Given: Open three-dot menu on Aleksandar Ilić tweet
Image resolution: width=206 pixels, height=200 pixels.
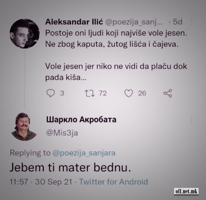Looking at the screenshot, I should [x=191, y=22].
